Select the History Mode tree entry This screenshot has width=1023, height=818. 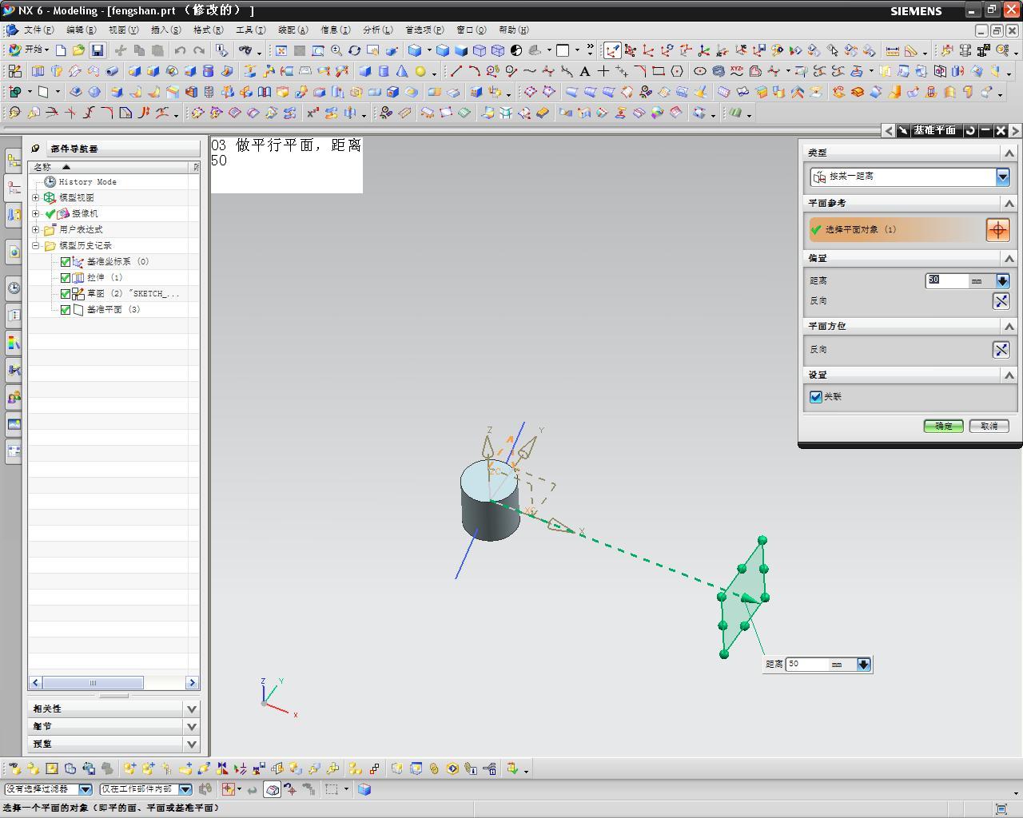coord(87,182)
